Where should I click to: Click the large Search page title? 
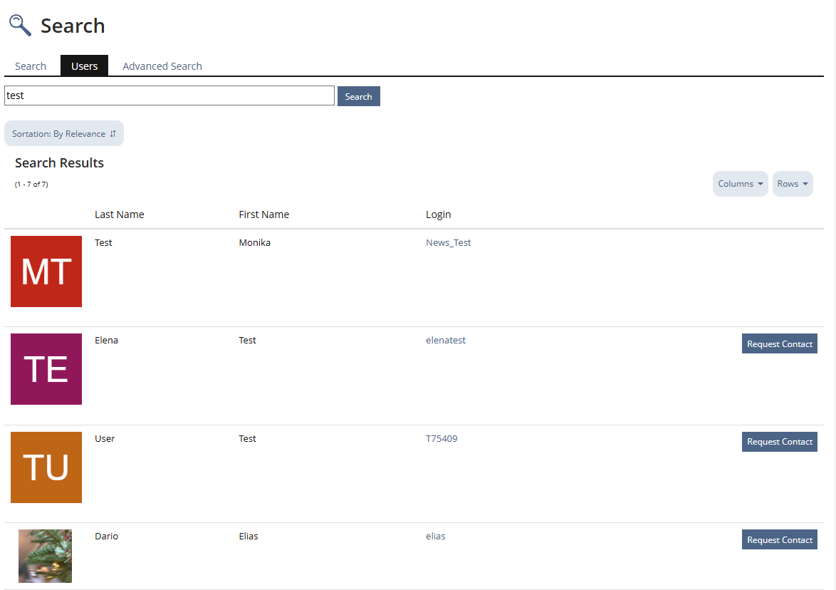(73, 26)
